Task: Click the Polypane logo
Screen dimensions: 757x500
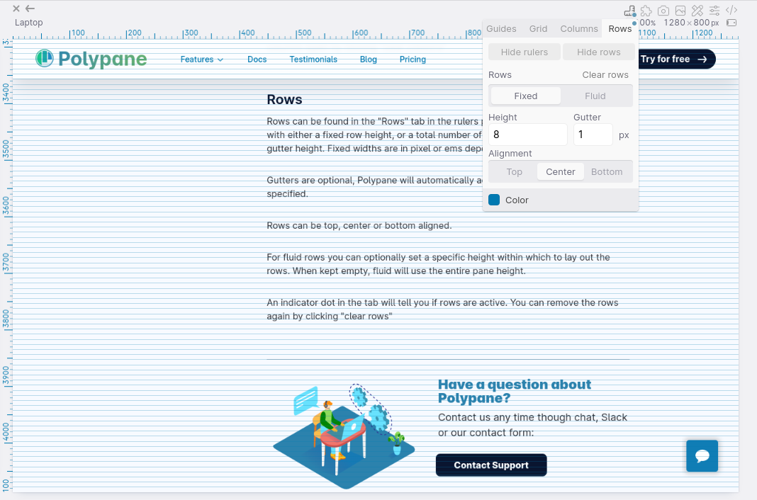Action: [x=91, y=59]
